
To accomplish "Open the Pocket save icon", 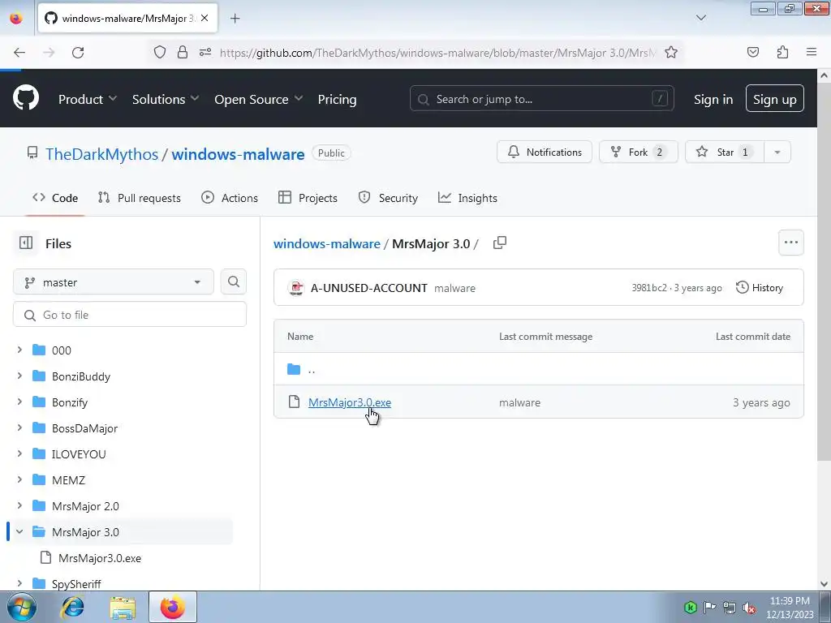I will pos(752,52).
